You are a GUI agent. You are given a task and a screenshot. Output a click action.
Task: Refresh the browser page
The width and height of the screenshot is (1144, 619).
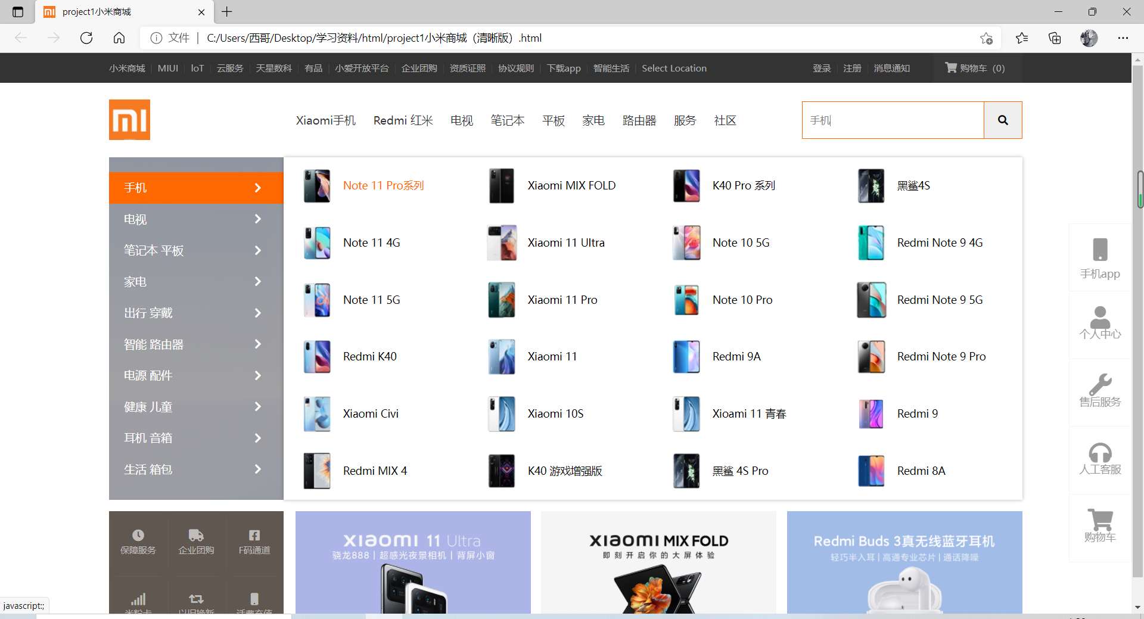[86, 38]
